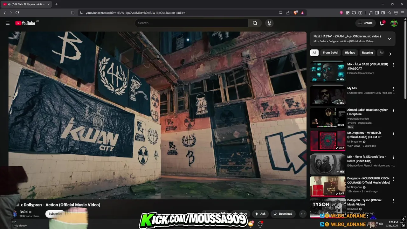Open the Bo9al channel name link
407x229 pixels.
click(24, 212)
